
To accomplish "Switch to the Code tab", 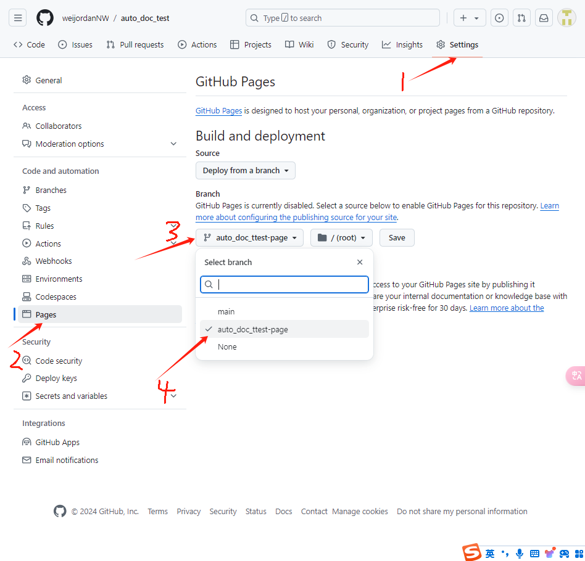I will click(x=29, y=45).
